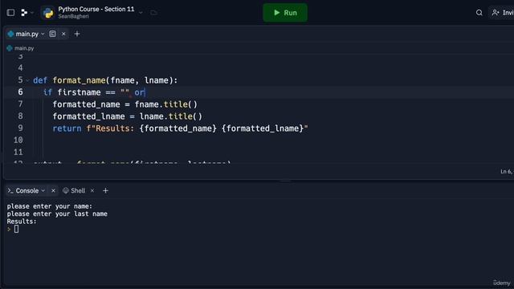Screen dimensions: 514x289
Task: Close the main.py tab
Action: tap(63, 34)
